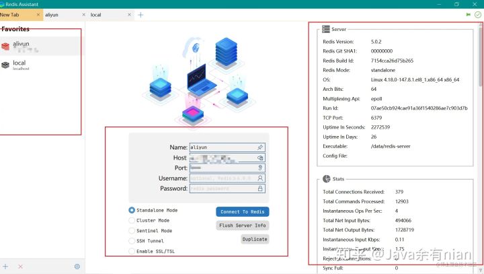Image resolution: width=484 pixels, height=274 pixels.
Task: Click Redis Git SHA1 value 00000000
Action: [382, 51]
